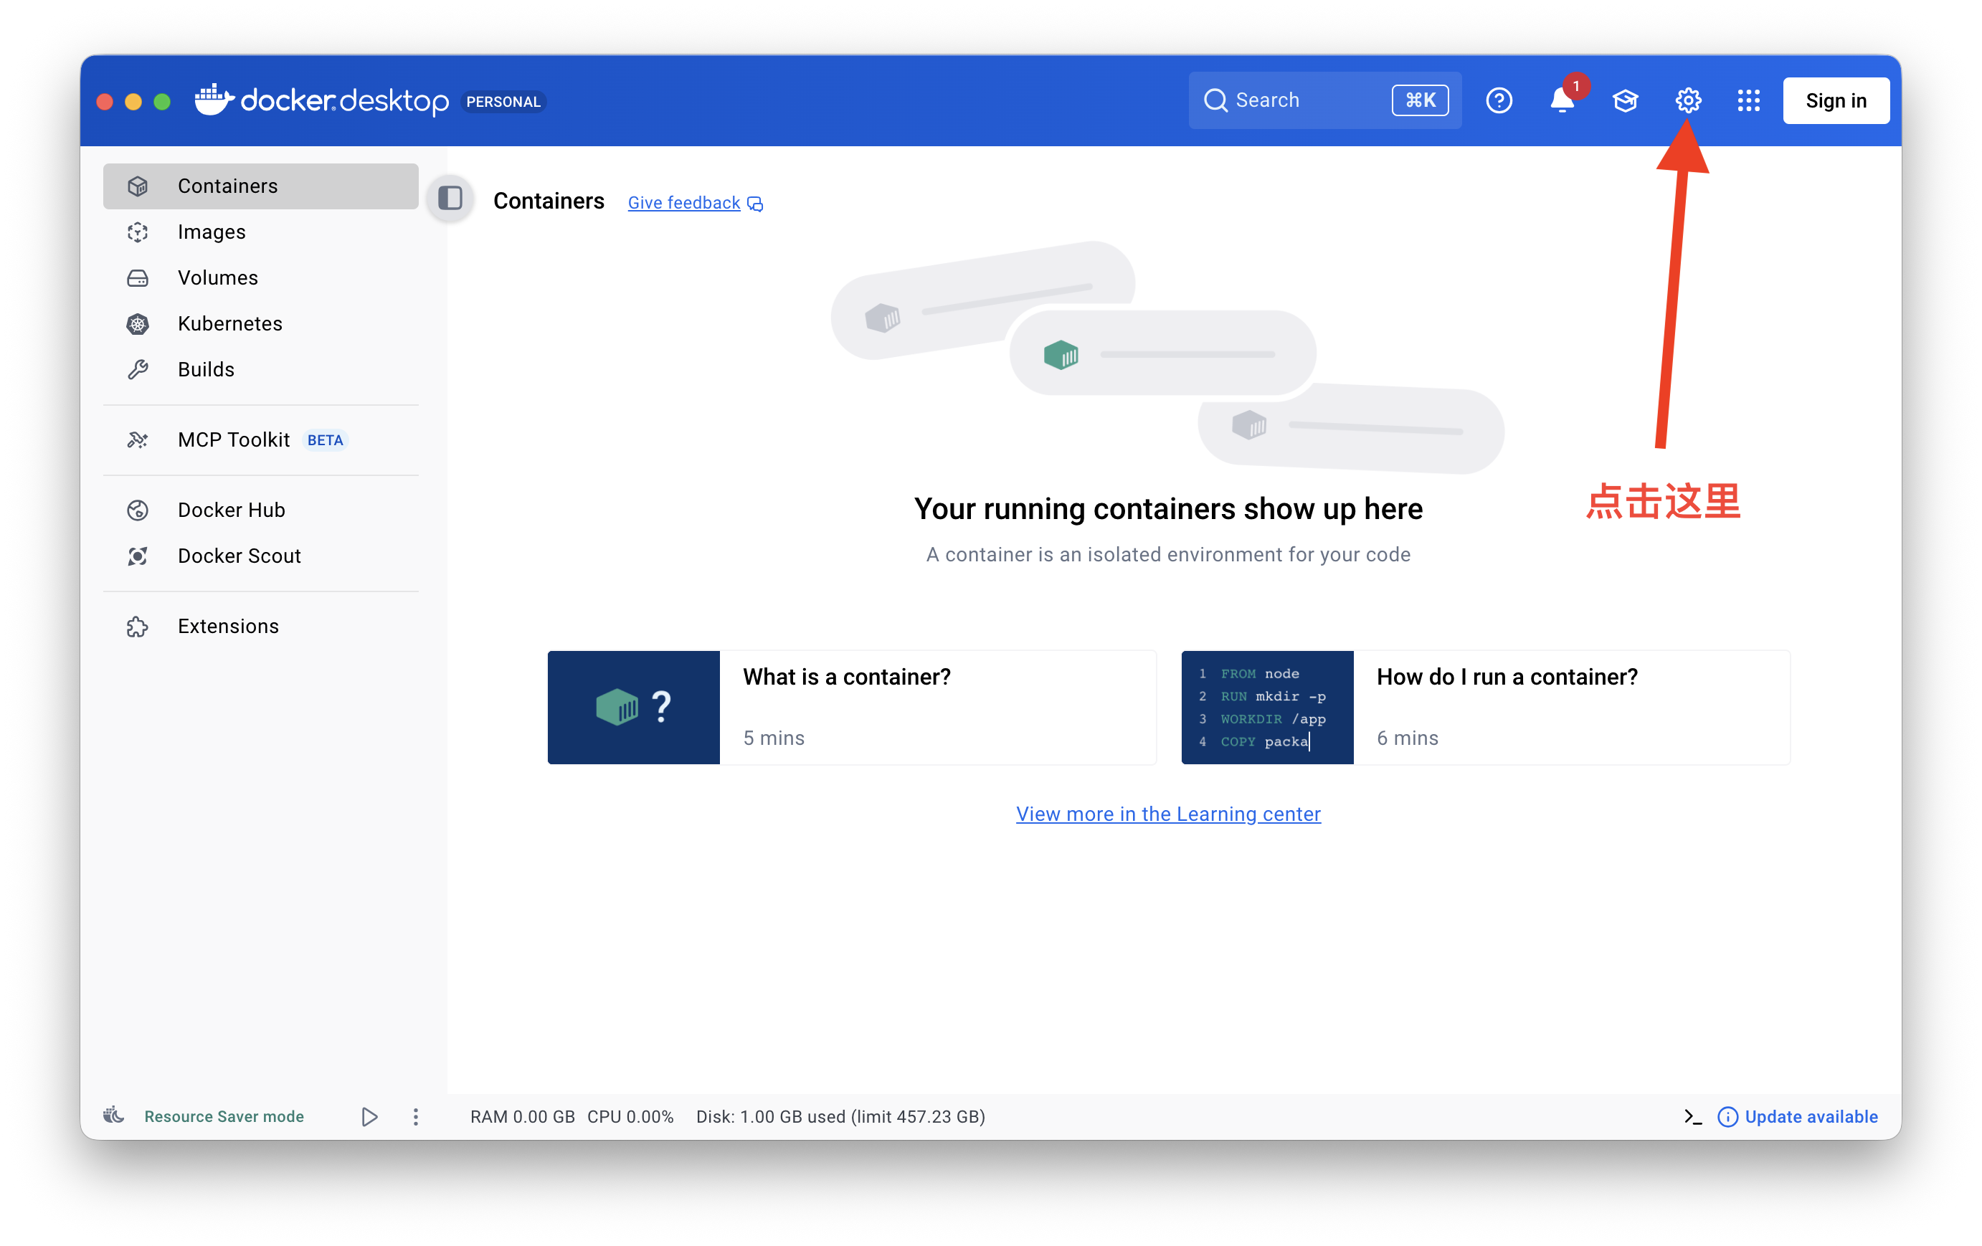Open the help question mark icon
The image size is (1982, 1246).
[1499, 100]
